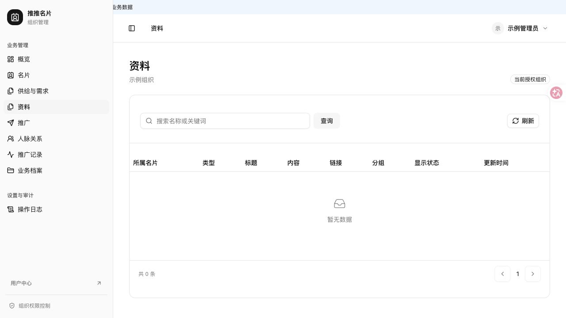
Task: Click the 分组 column header
Action: click(x=378, y=163)
